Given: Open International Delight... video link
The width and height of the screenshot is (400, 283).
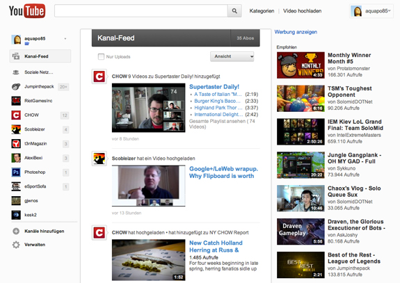Looking at the screenshot, I should coord(218,115).
